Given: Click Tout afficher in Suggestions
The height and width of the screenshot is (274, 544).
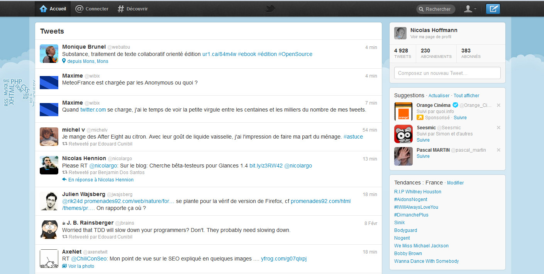Looking at the screenshot, I should click(x=466, y=96).
